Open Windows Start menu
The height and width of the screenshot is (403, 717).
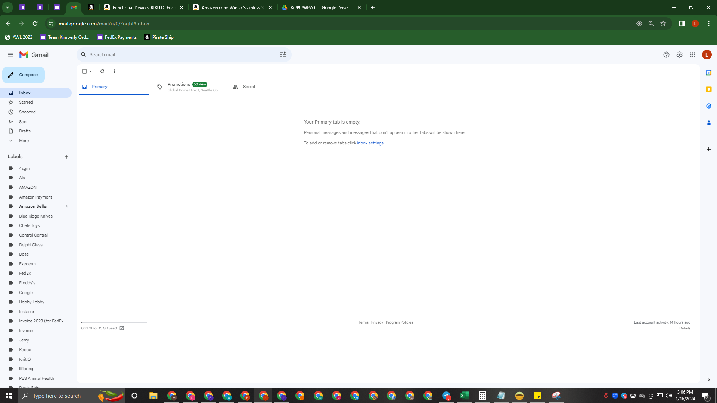coord(9,396)
